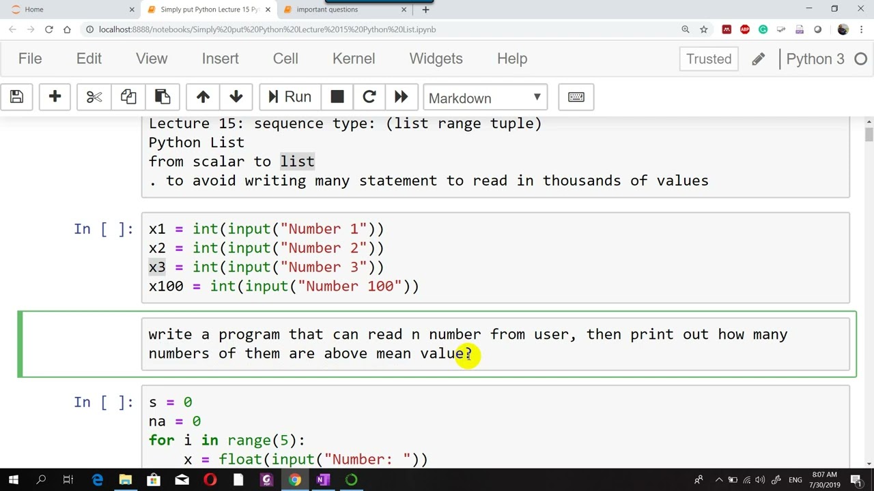Open Chrome's three-dot menu
874x491 pixels.
[x=861, y=29]
